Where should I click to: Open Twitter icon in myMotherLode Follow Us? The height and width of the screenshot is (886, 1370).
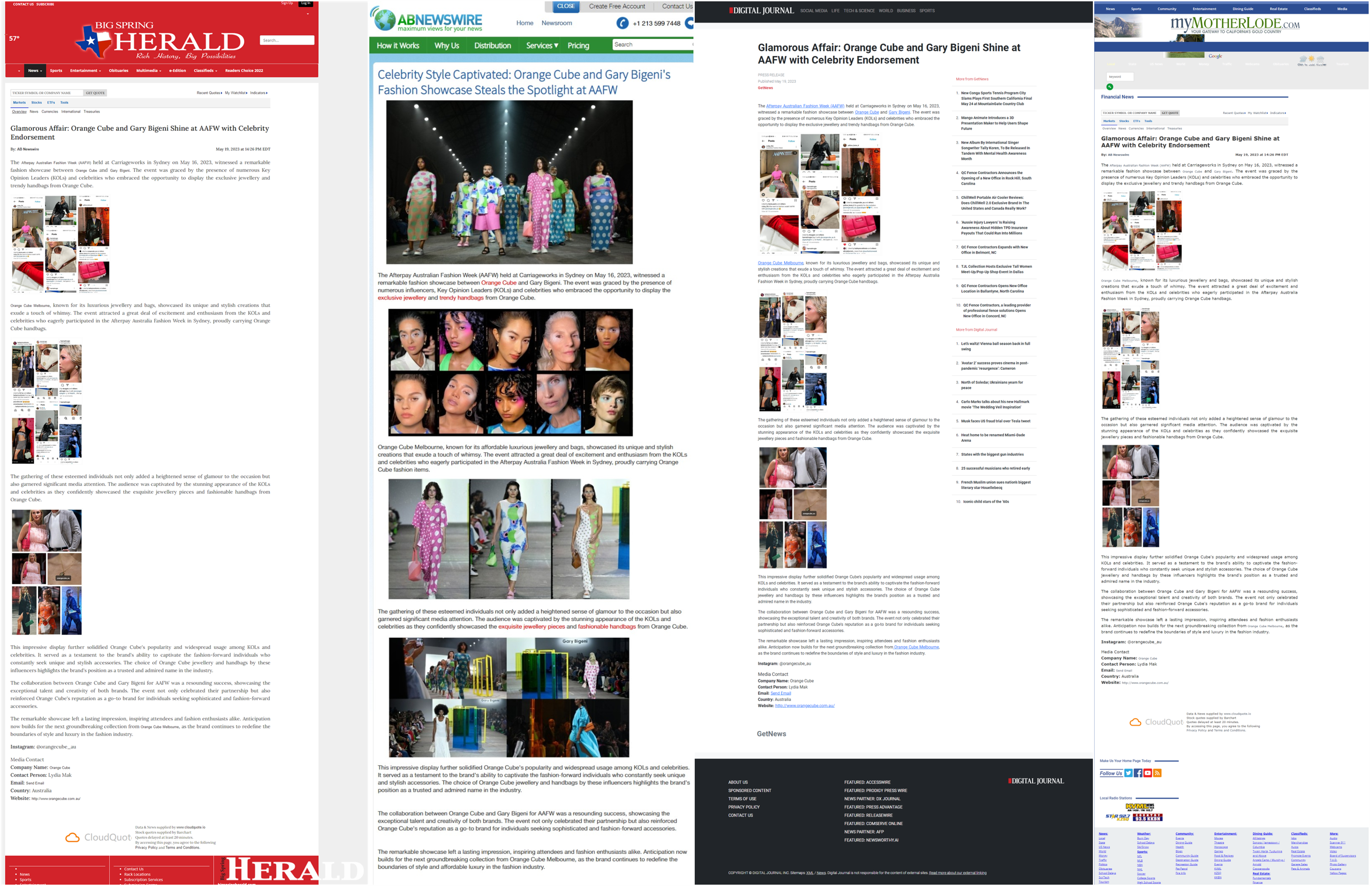[1128, 773]
